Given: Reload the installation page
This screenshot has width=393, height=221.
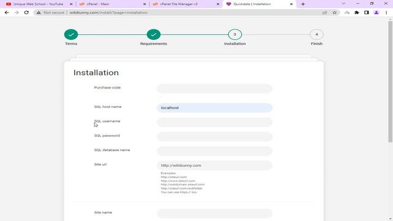Looking at the screenshot, I should 26,12.
